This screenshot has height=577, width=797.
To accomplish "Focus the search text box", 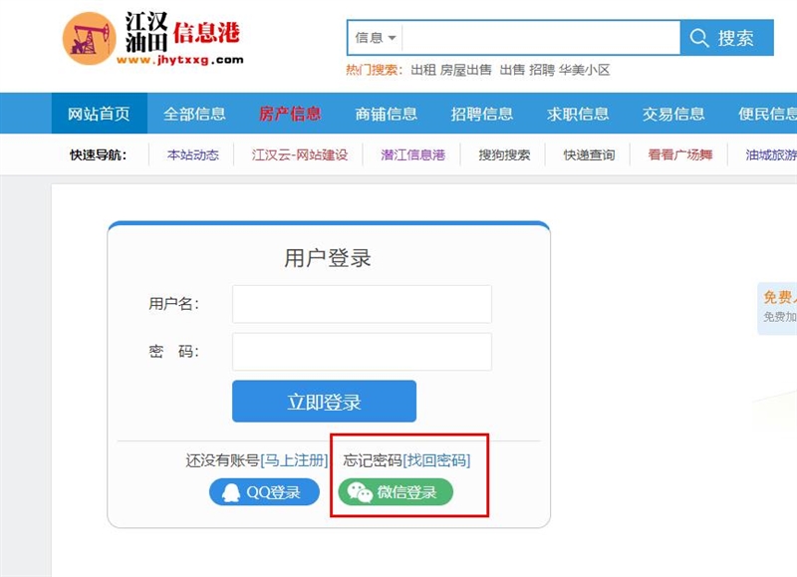I will tap(541, 38).
